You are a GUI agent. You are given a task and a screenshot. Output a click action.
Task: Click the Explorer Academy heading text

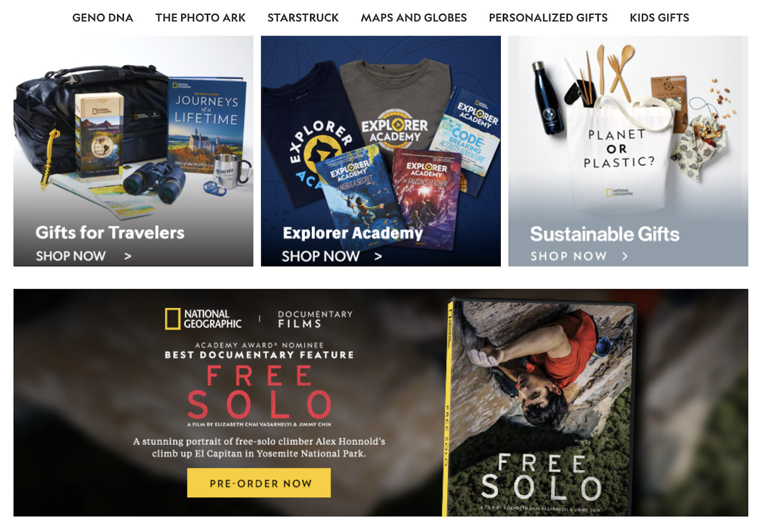coord(352,233)
